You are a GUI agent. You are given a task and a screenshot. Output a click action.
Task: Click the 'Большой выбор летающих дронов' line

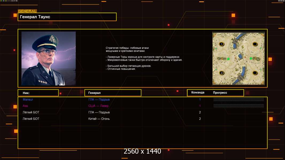pos(128,66)
